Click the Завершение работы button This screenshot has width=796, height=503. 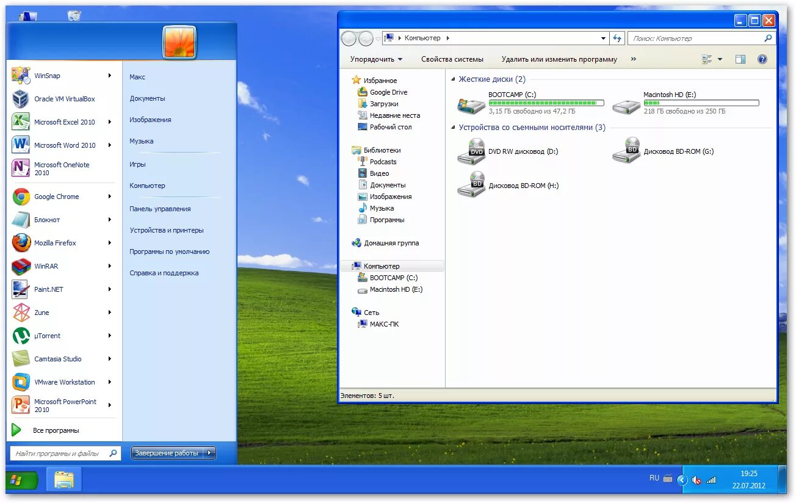click(167, 453)
